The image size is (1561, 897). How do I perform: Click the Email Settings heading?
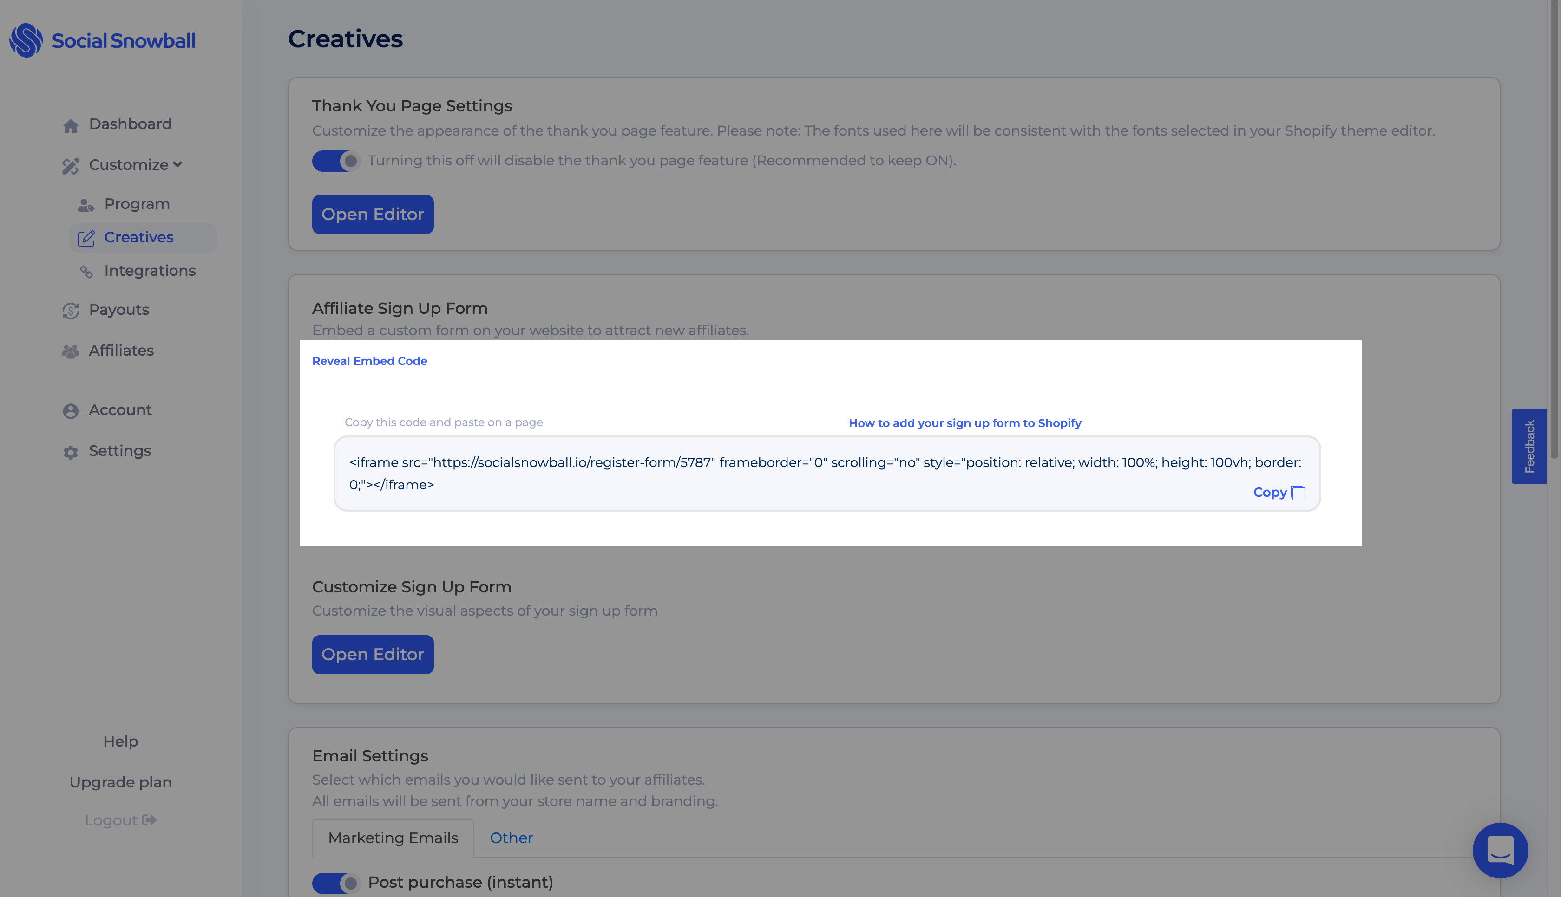tap(370, 756)
